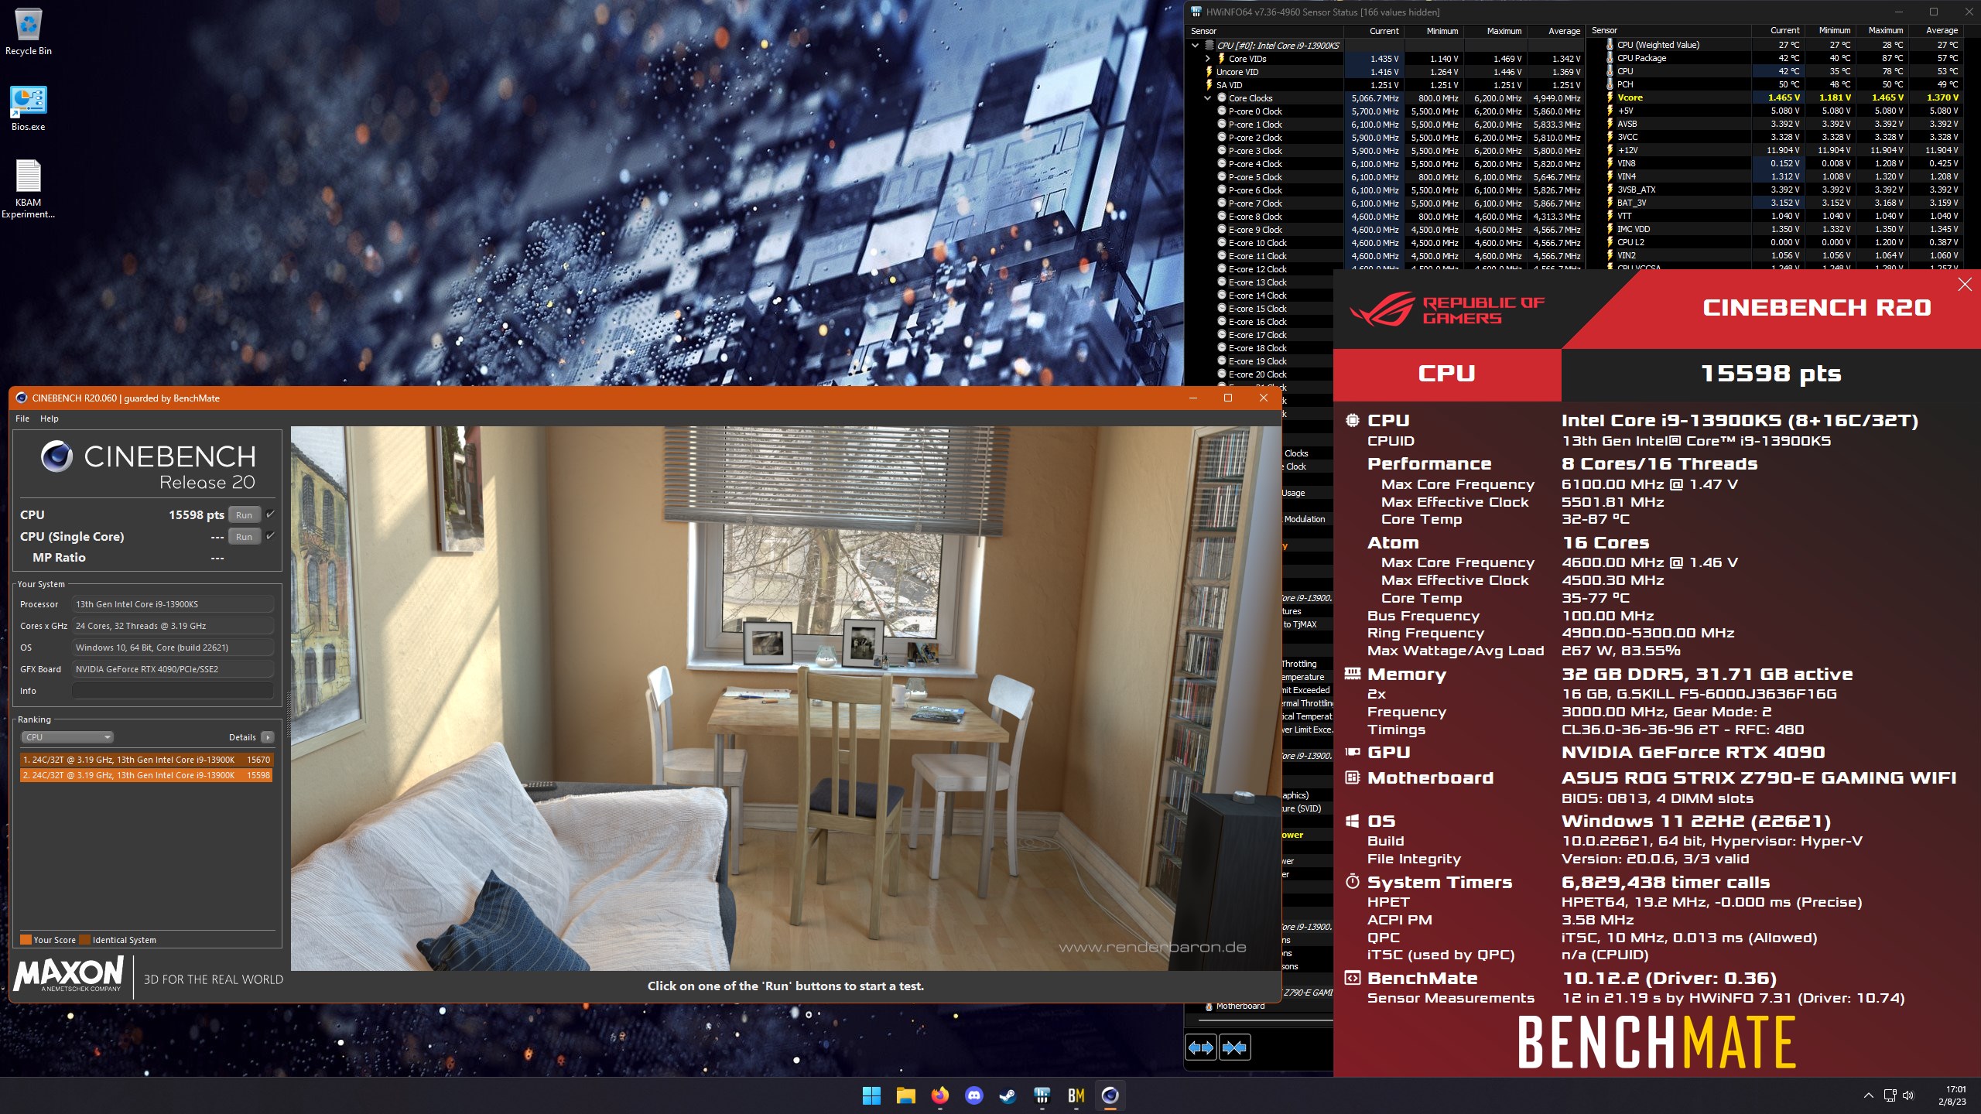Click the HWiNFO expand layout arrows button

(x=1201, y=1047)
